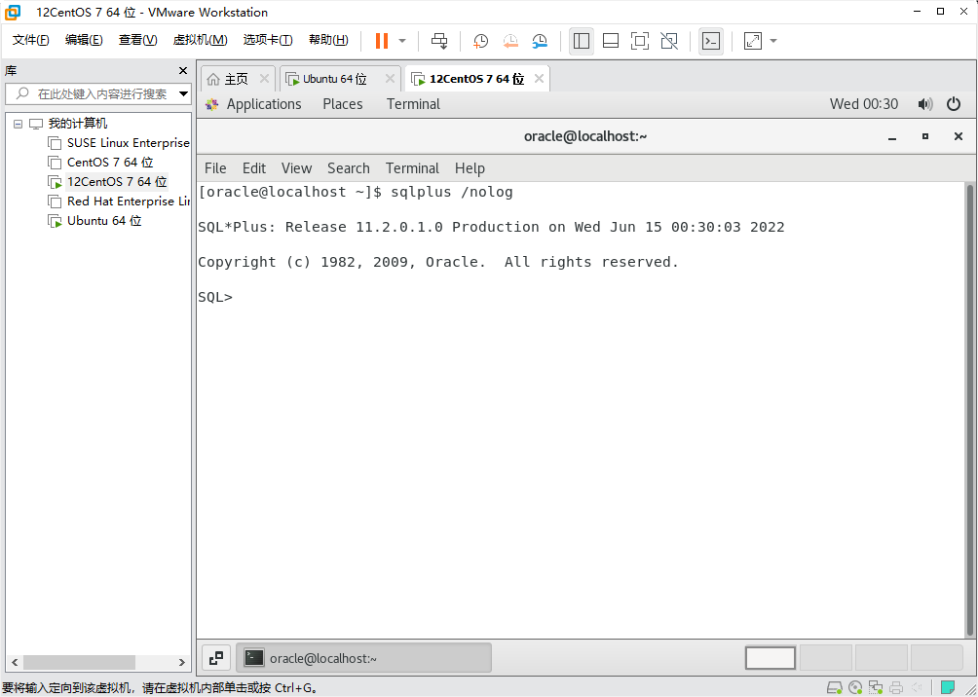978x697 pixels.
Task: Open the library search filter dropdown
Action: pos(183,94)
